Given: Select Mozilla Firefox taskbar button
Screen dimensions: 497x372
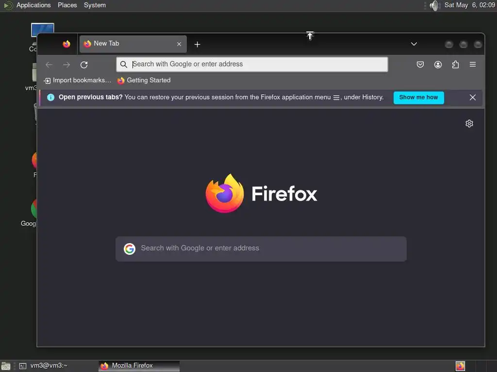Looking at the screenshot, I should 139,366.
